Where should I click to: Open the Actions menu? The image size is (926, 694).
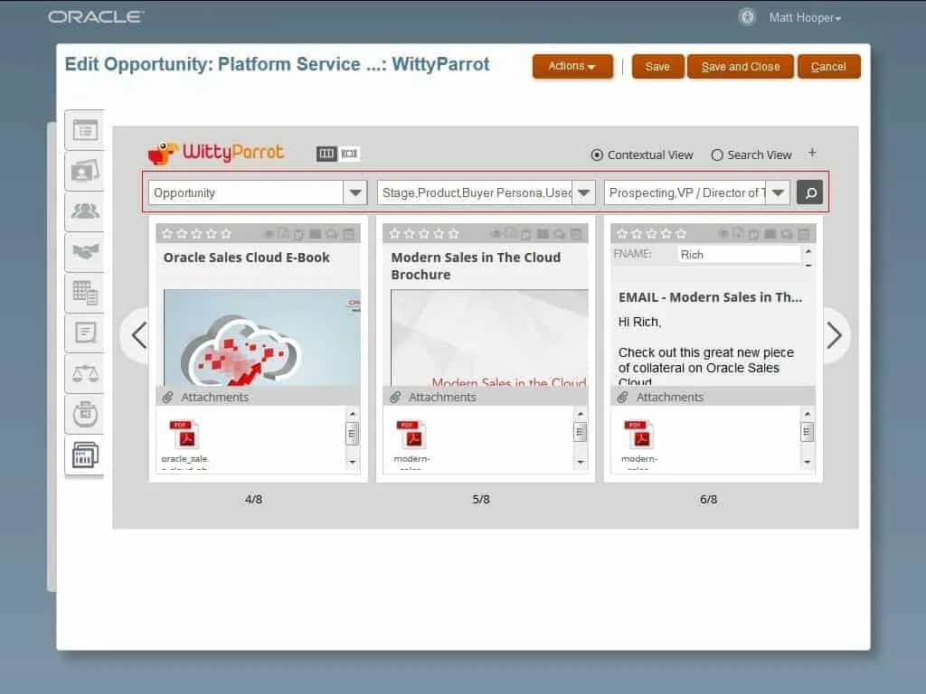[572, 66]
